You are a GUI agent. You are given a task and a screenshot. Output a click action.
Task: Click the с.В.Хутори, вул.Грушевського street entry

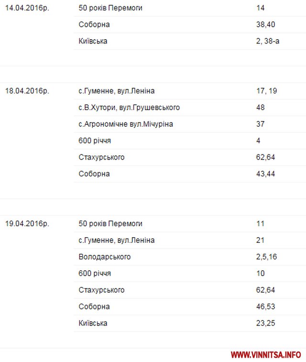(129, 108)
